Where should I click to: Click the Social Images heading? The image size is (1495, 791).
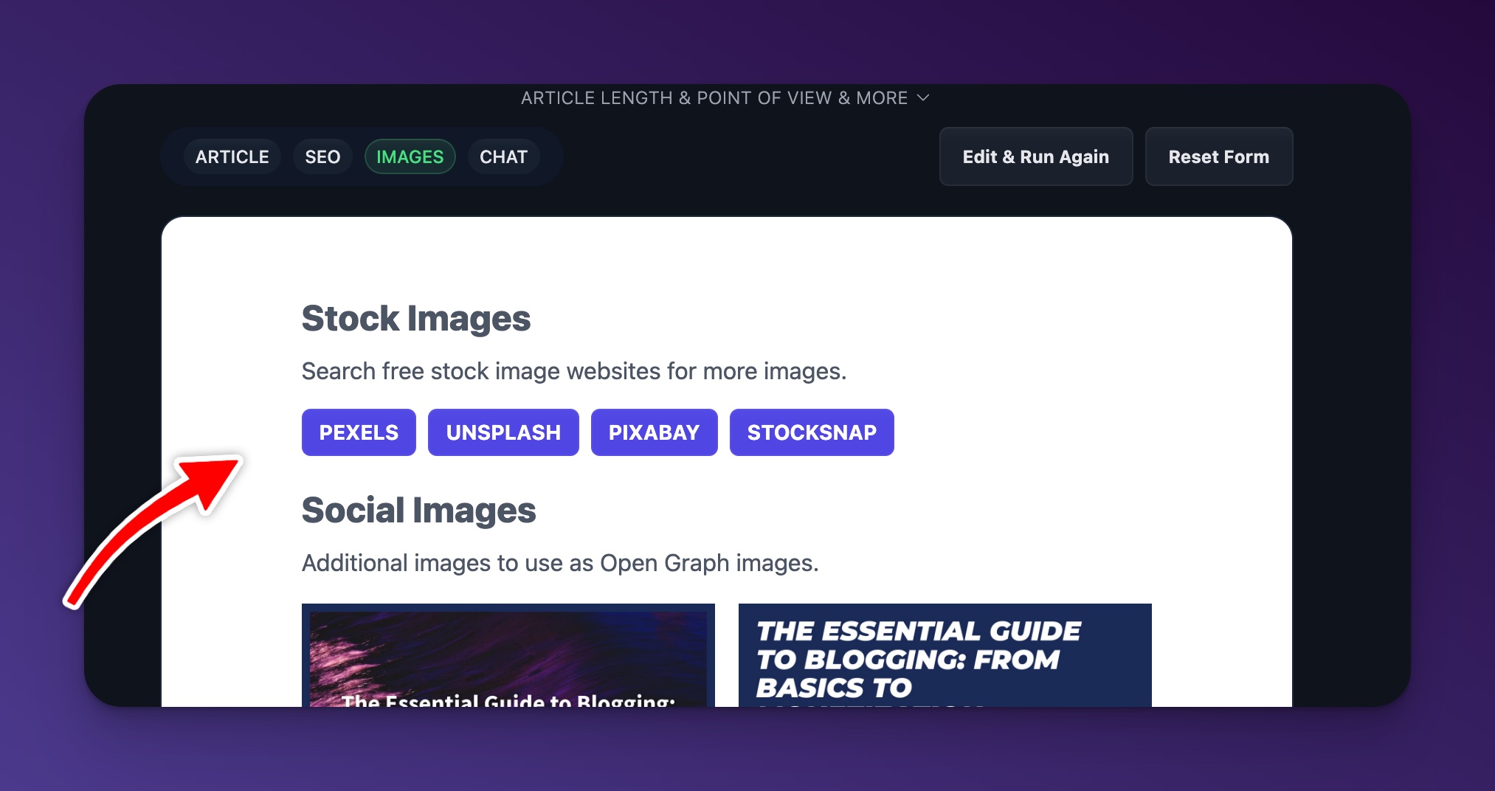418,511
